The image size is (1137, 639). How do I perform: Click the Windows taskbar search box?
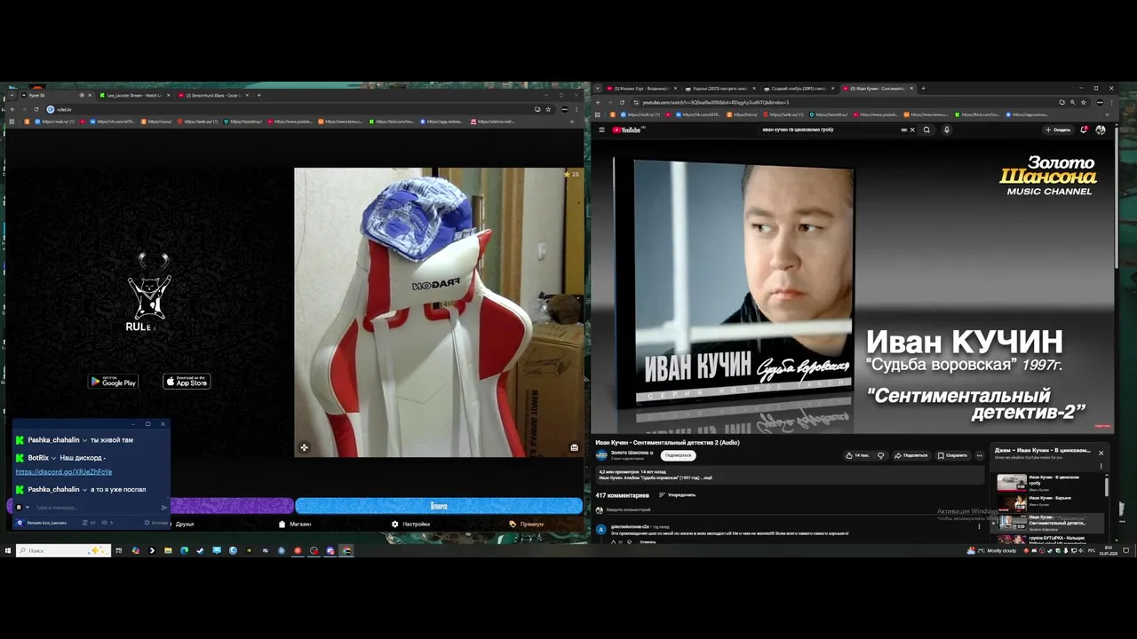pyautogui.click(x=62, y=550)
